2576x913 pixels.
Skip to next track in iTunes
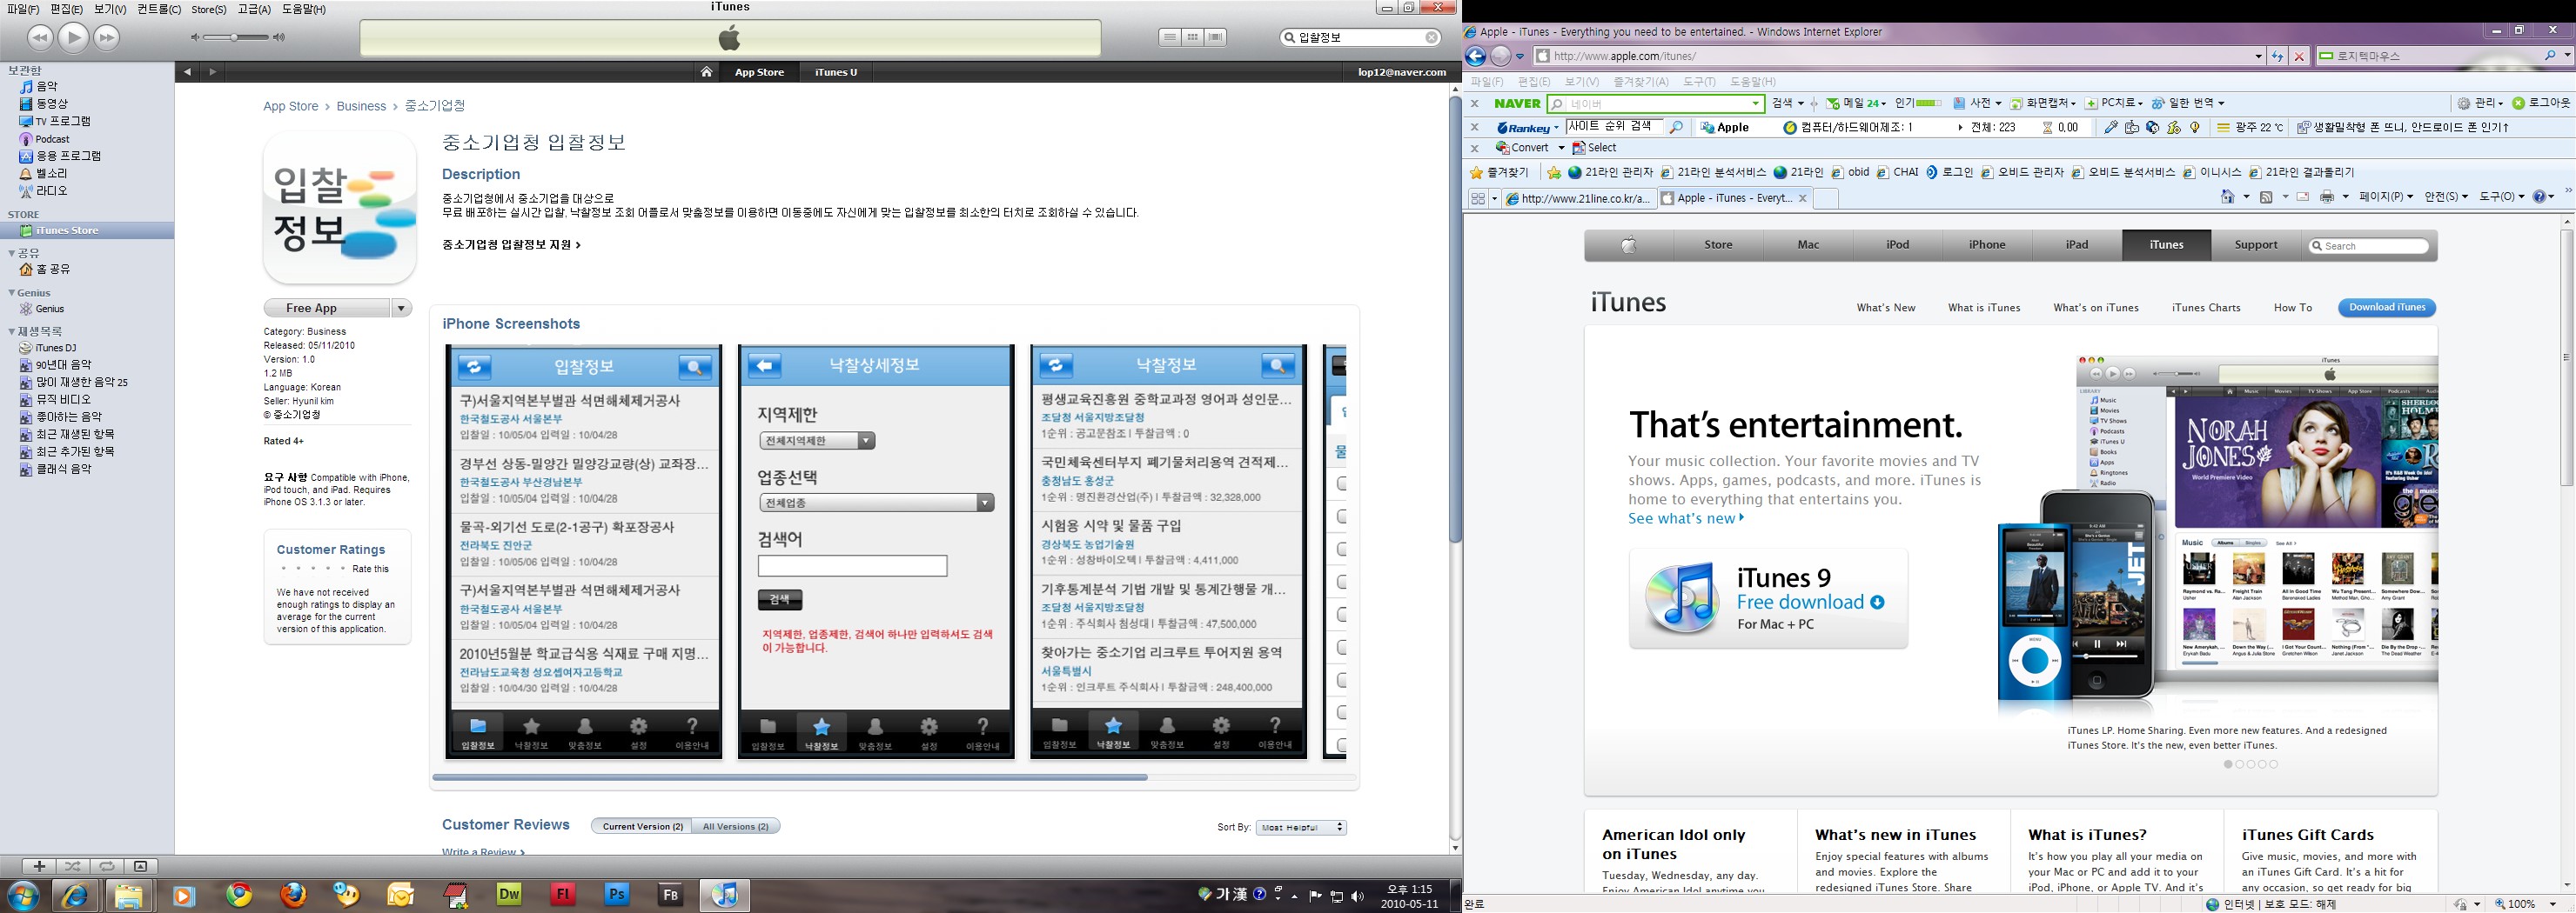tap(107, 38)
